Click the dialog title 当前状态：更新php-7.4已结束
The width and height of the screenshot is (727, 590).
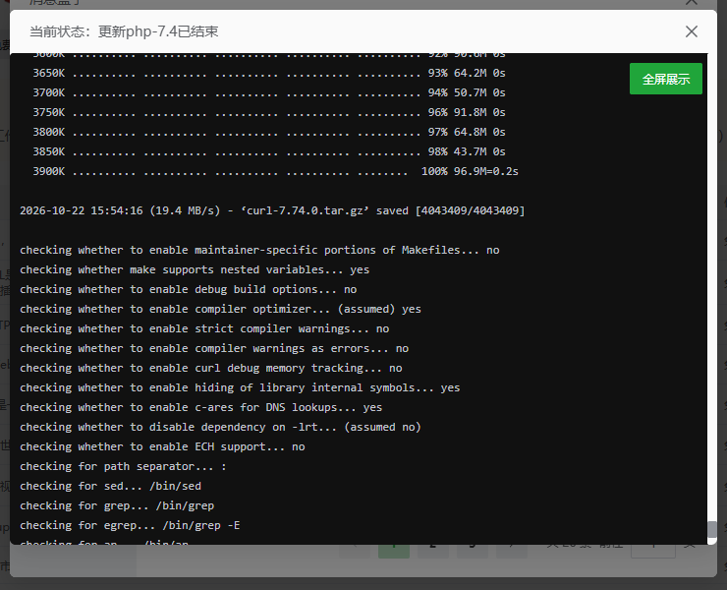[x=124, y=31]
